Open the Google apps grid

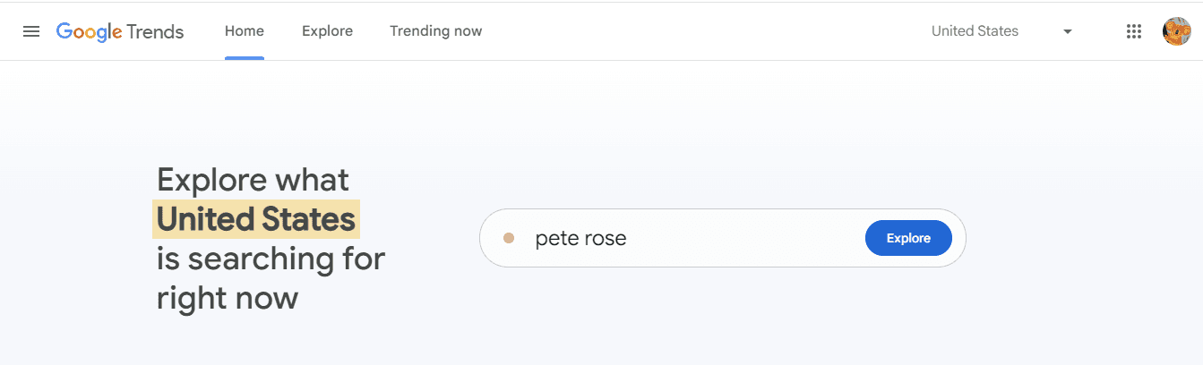(1133, 31)
